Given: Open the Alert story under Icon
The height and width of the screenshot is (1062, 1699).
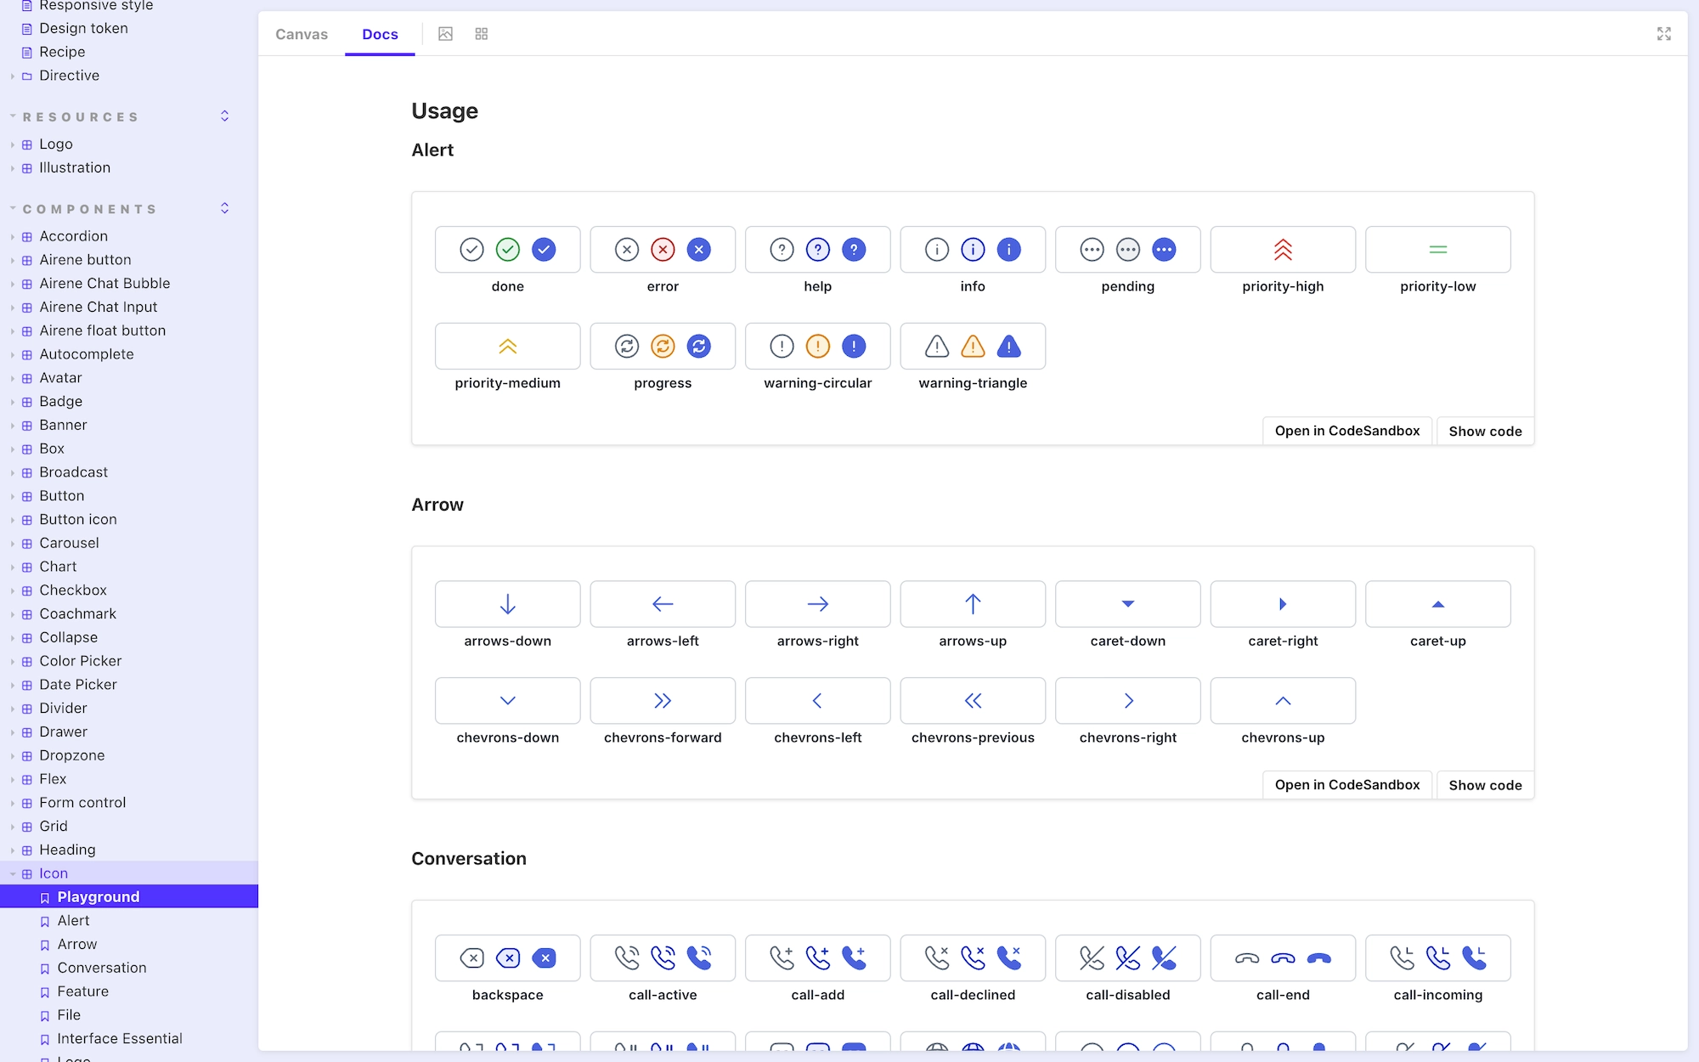Looking at the screenshot, I should (x=73, y=921).
